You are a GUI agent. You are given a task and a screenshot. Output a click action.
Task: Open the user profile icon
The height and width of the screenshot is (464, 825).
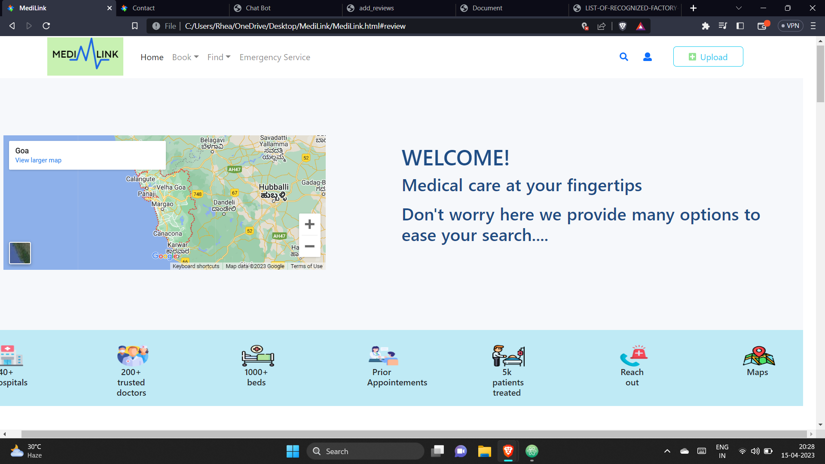(648, 57)
